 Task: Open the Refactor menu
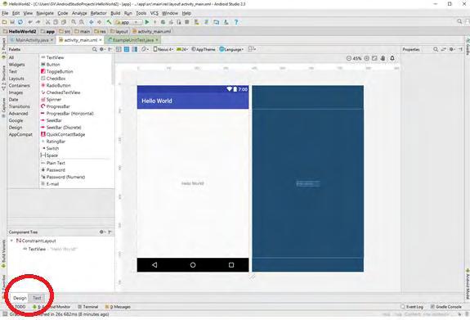tap(98, 13)
